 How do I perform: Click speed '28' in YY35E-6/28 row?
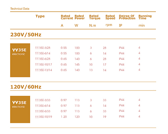[104, 59]
